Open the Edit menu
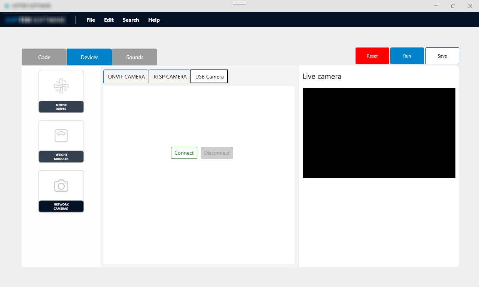479x287 pixels. (x=109, y=20)
